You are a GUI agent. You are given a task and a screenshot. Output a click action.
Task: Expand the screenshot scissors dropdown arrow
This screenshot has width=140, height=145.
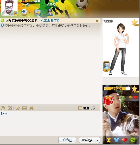click(35, 108)
